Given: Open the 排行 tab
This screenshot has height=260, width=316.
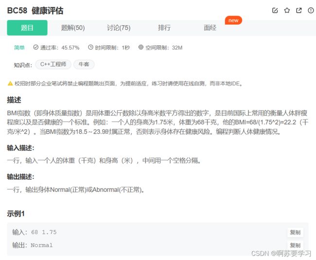Looking at the screenshot, I should click(164, 28).
